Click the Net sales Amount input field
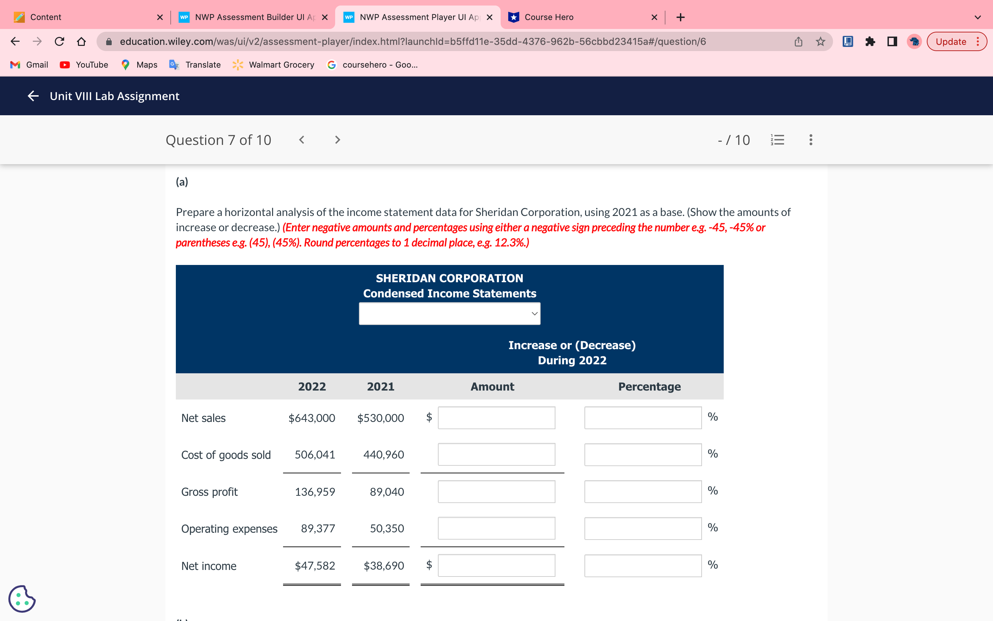 (496, 418)
